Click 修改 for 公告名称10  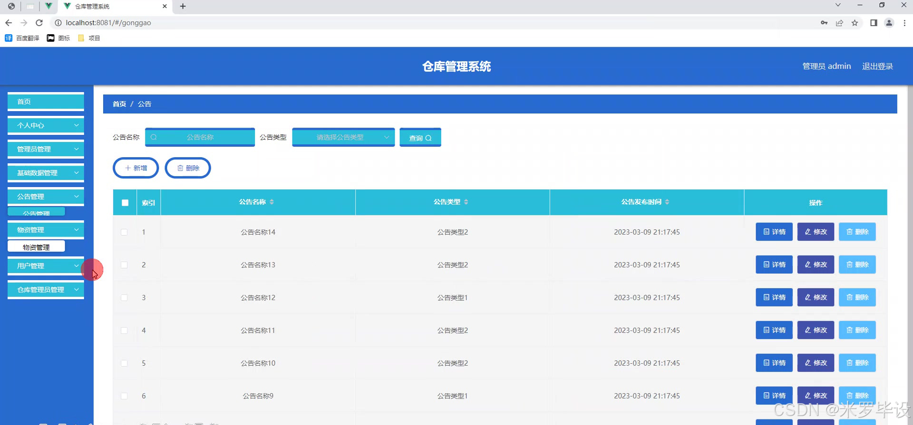pos(816,363)
